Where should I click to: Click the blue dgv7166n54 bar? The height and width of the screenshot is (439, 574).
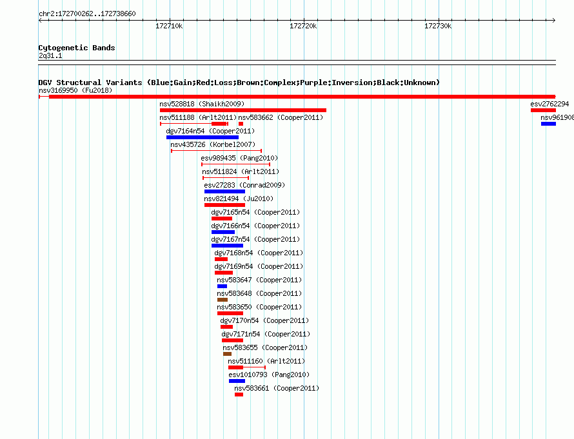click(223, 232)
